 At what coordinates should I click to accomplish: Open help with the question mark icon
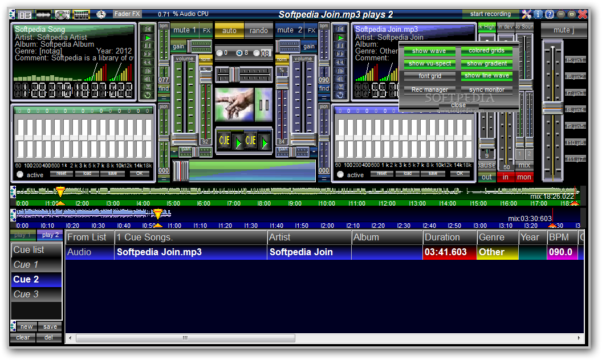[x=550, y=14]
